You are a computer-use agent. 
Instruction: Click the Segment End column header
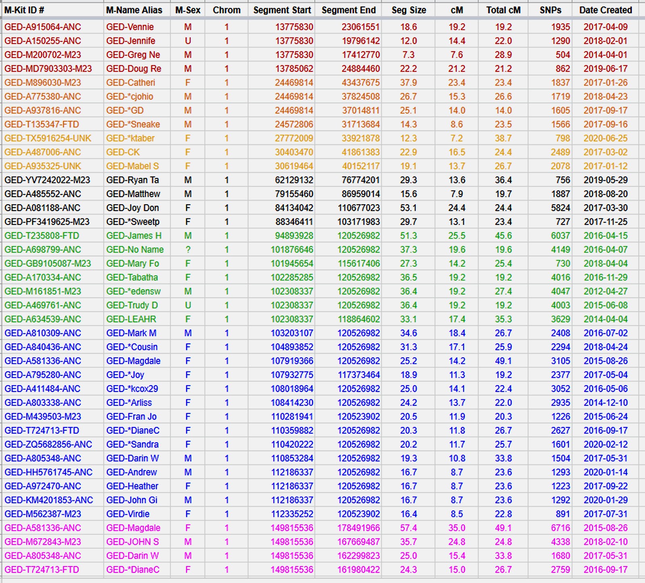click(349, 10)
